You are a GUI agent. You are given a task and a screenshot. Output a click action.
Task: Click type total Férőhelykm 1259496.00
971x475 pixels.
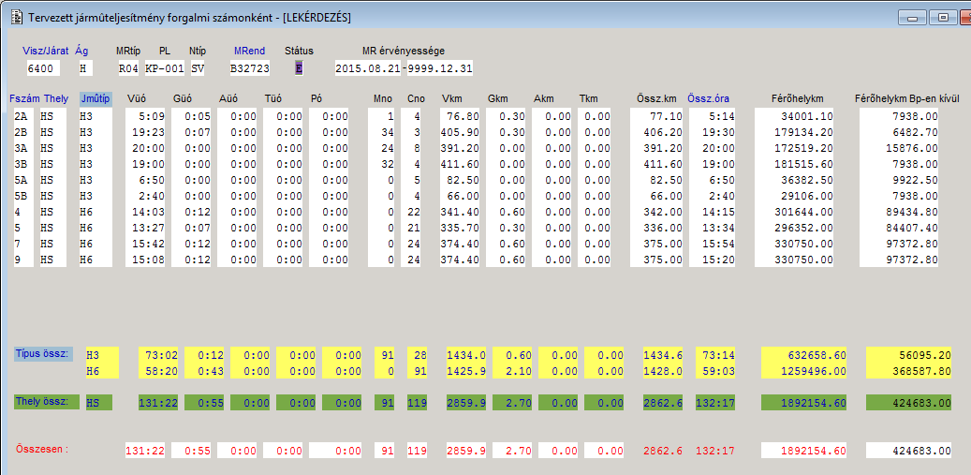(803, 371)
